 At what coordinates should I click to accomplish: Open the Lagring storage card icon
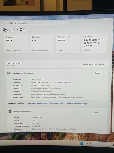(7, 37)
